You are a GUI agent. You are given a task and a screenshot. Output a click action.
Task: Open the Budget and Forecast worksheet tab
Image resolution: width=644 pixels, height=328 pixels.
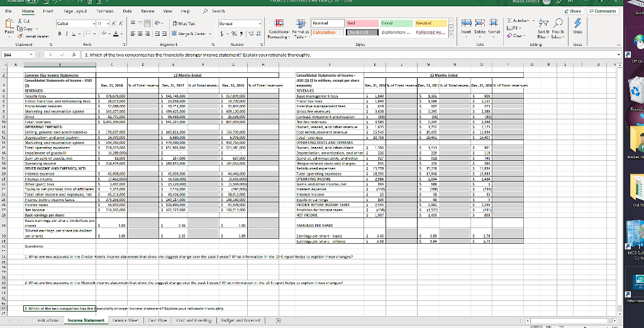pos(240,320)
